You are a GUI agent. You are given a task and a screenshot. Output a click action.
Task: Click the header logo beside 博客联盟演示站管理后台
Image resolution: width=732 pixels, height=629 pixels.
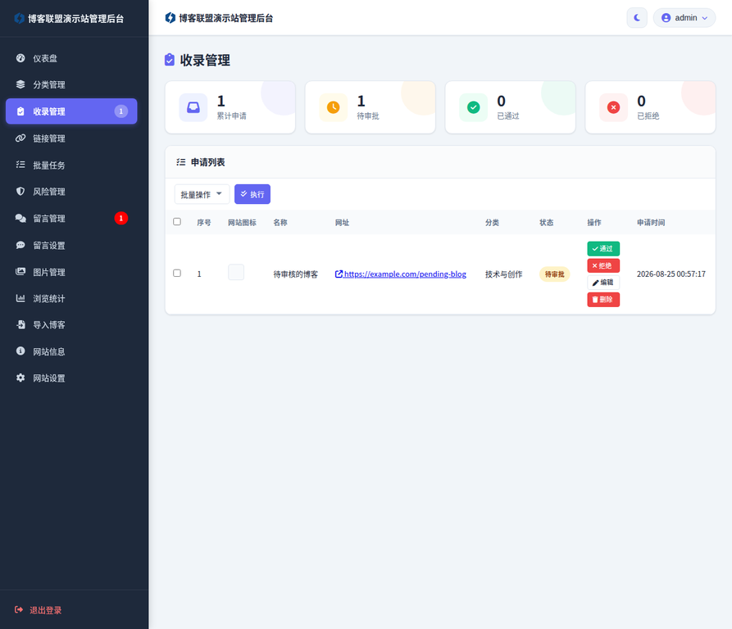pyautogui.click(x=170, y=18)
